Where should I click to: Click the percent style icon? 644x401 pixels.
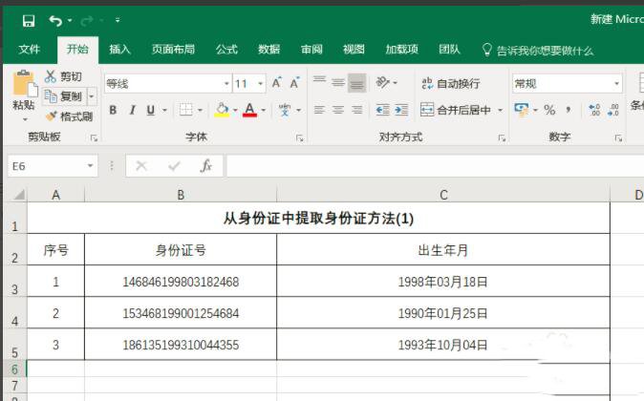click(x=549, y=110)
